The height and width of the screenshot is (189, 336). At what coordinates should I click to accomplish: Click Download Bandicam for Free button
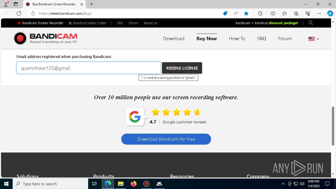click(x=166, y=139)
